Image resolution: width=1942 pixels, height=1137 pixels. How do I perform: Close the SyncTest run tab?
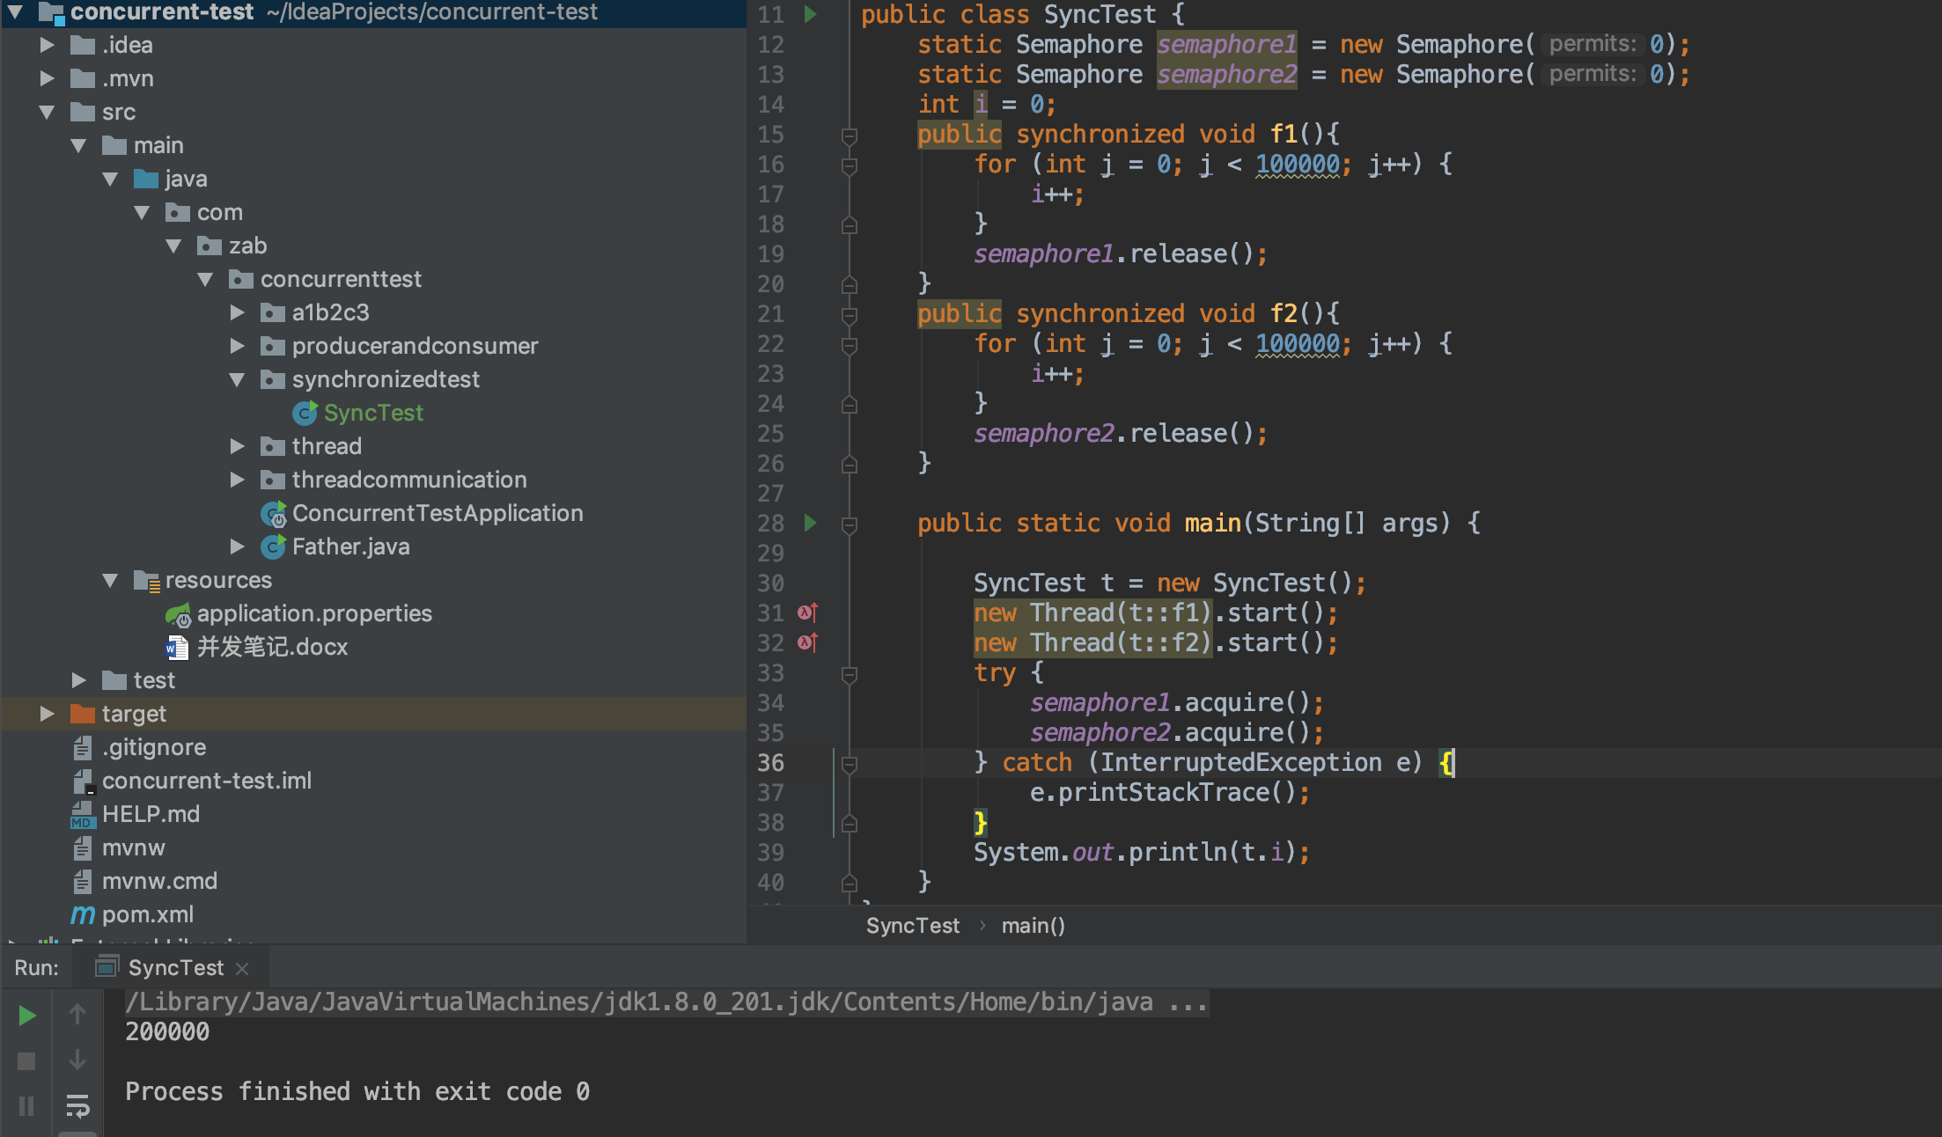point(243,968)
